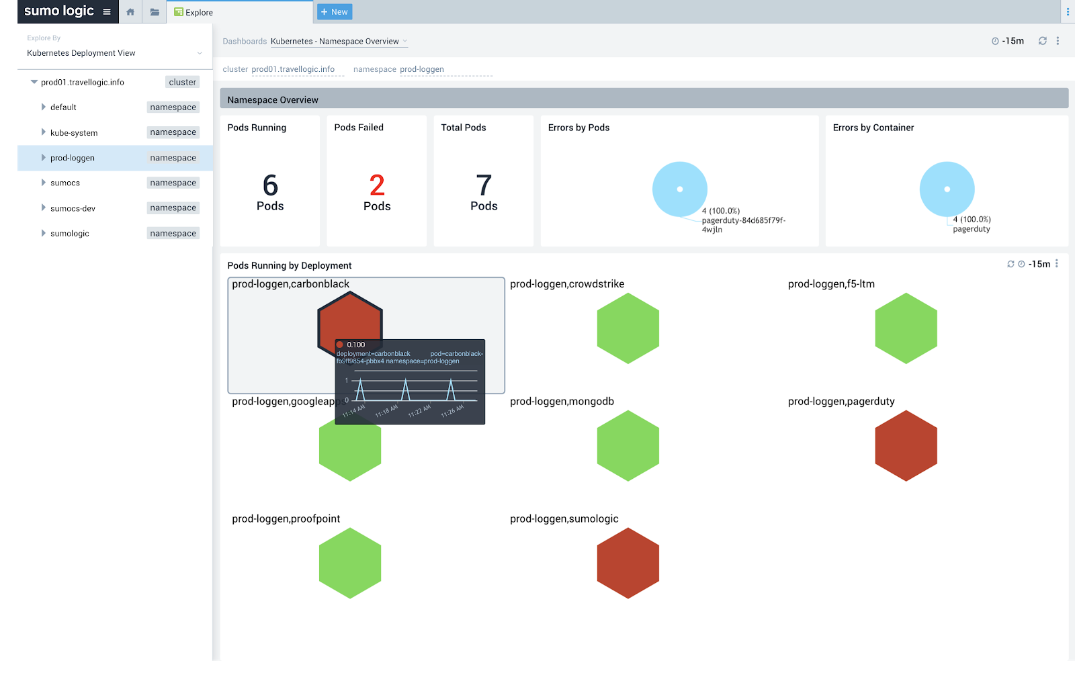Expand the sumocs namespace
This screenshot has height=681, width=1075.
pos(44,183)
